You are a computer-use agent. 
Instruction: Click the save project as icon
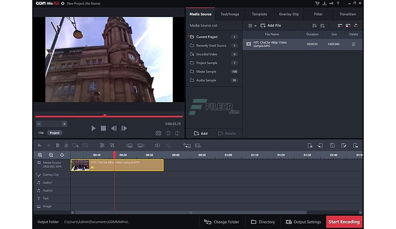coord(344,146)
